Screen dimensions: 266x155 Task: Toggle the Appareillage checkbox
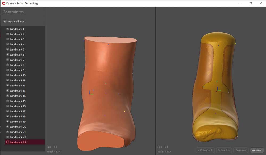(x=5, y=21)
